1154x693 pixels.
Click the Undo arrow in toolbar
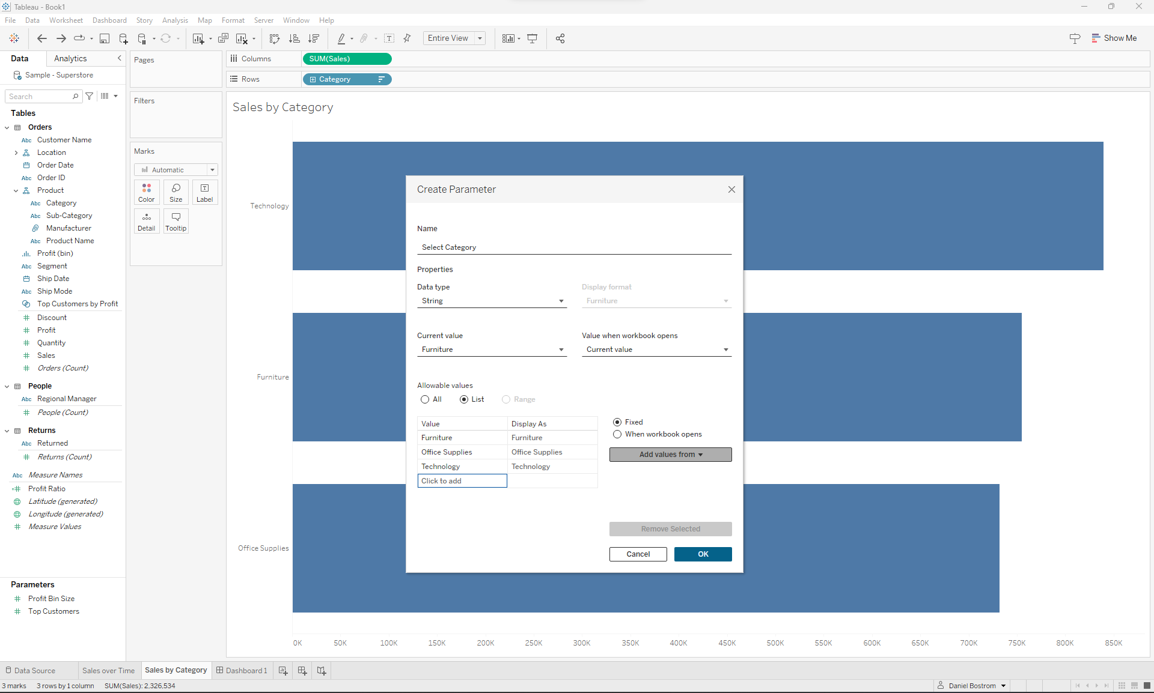[x=42, y=38]
